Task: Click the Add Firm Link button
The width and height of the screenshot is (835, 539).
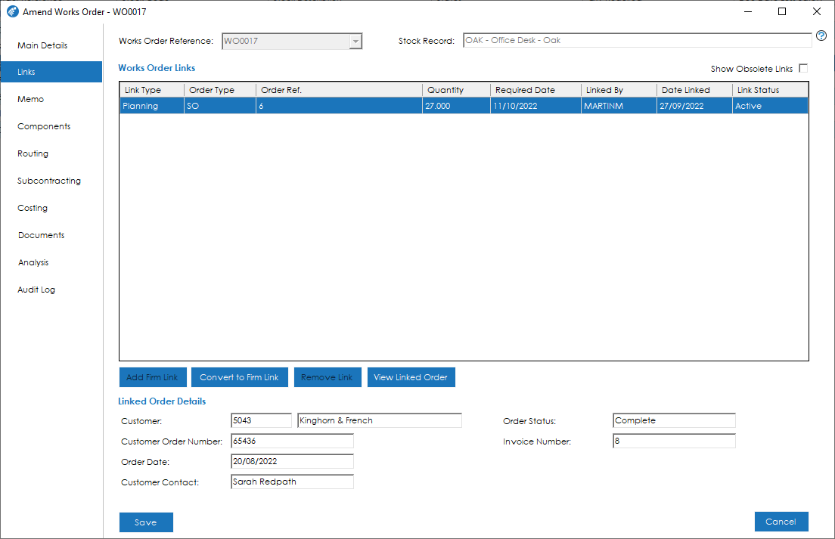Action: pos(153,377)
